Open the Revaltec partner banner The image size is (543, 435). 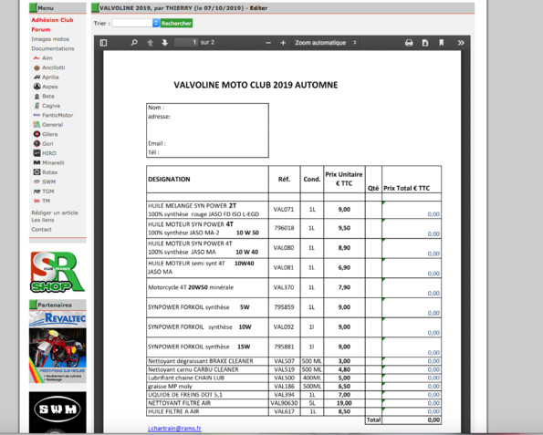coord(57,347)
